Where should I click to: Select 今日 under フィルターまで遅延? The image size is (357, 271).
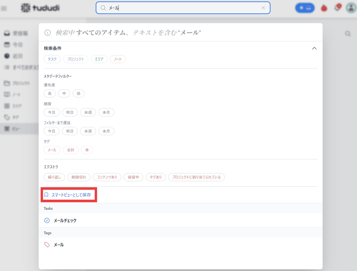click(x=51, y=131)
